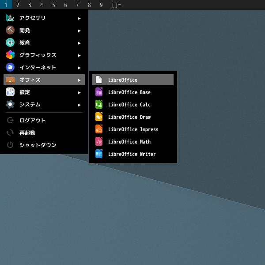Screen dimensions: 265x265
Task: Click the hammer icon for 開発
Action: pos(10,30)
